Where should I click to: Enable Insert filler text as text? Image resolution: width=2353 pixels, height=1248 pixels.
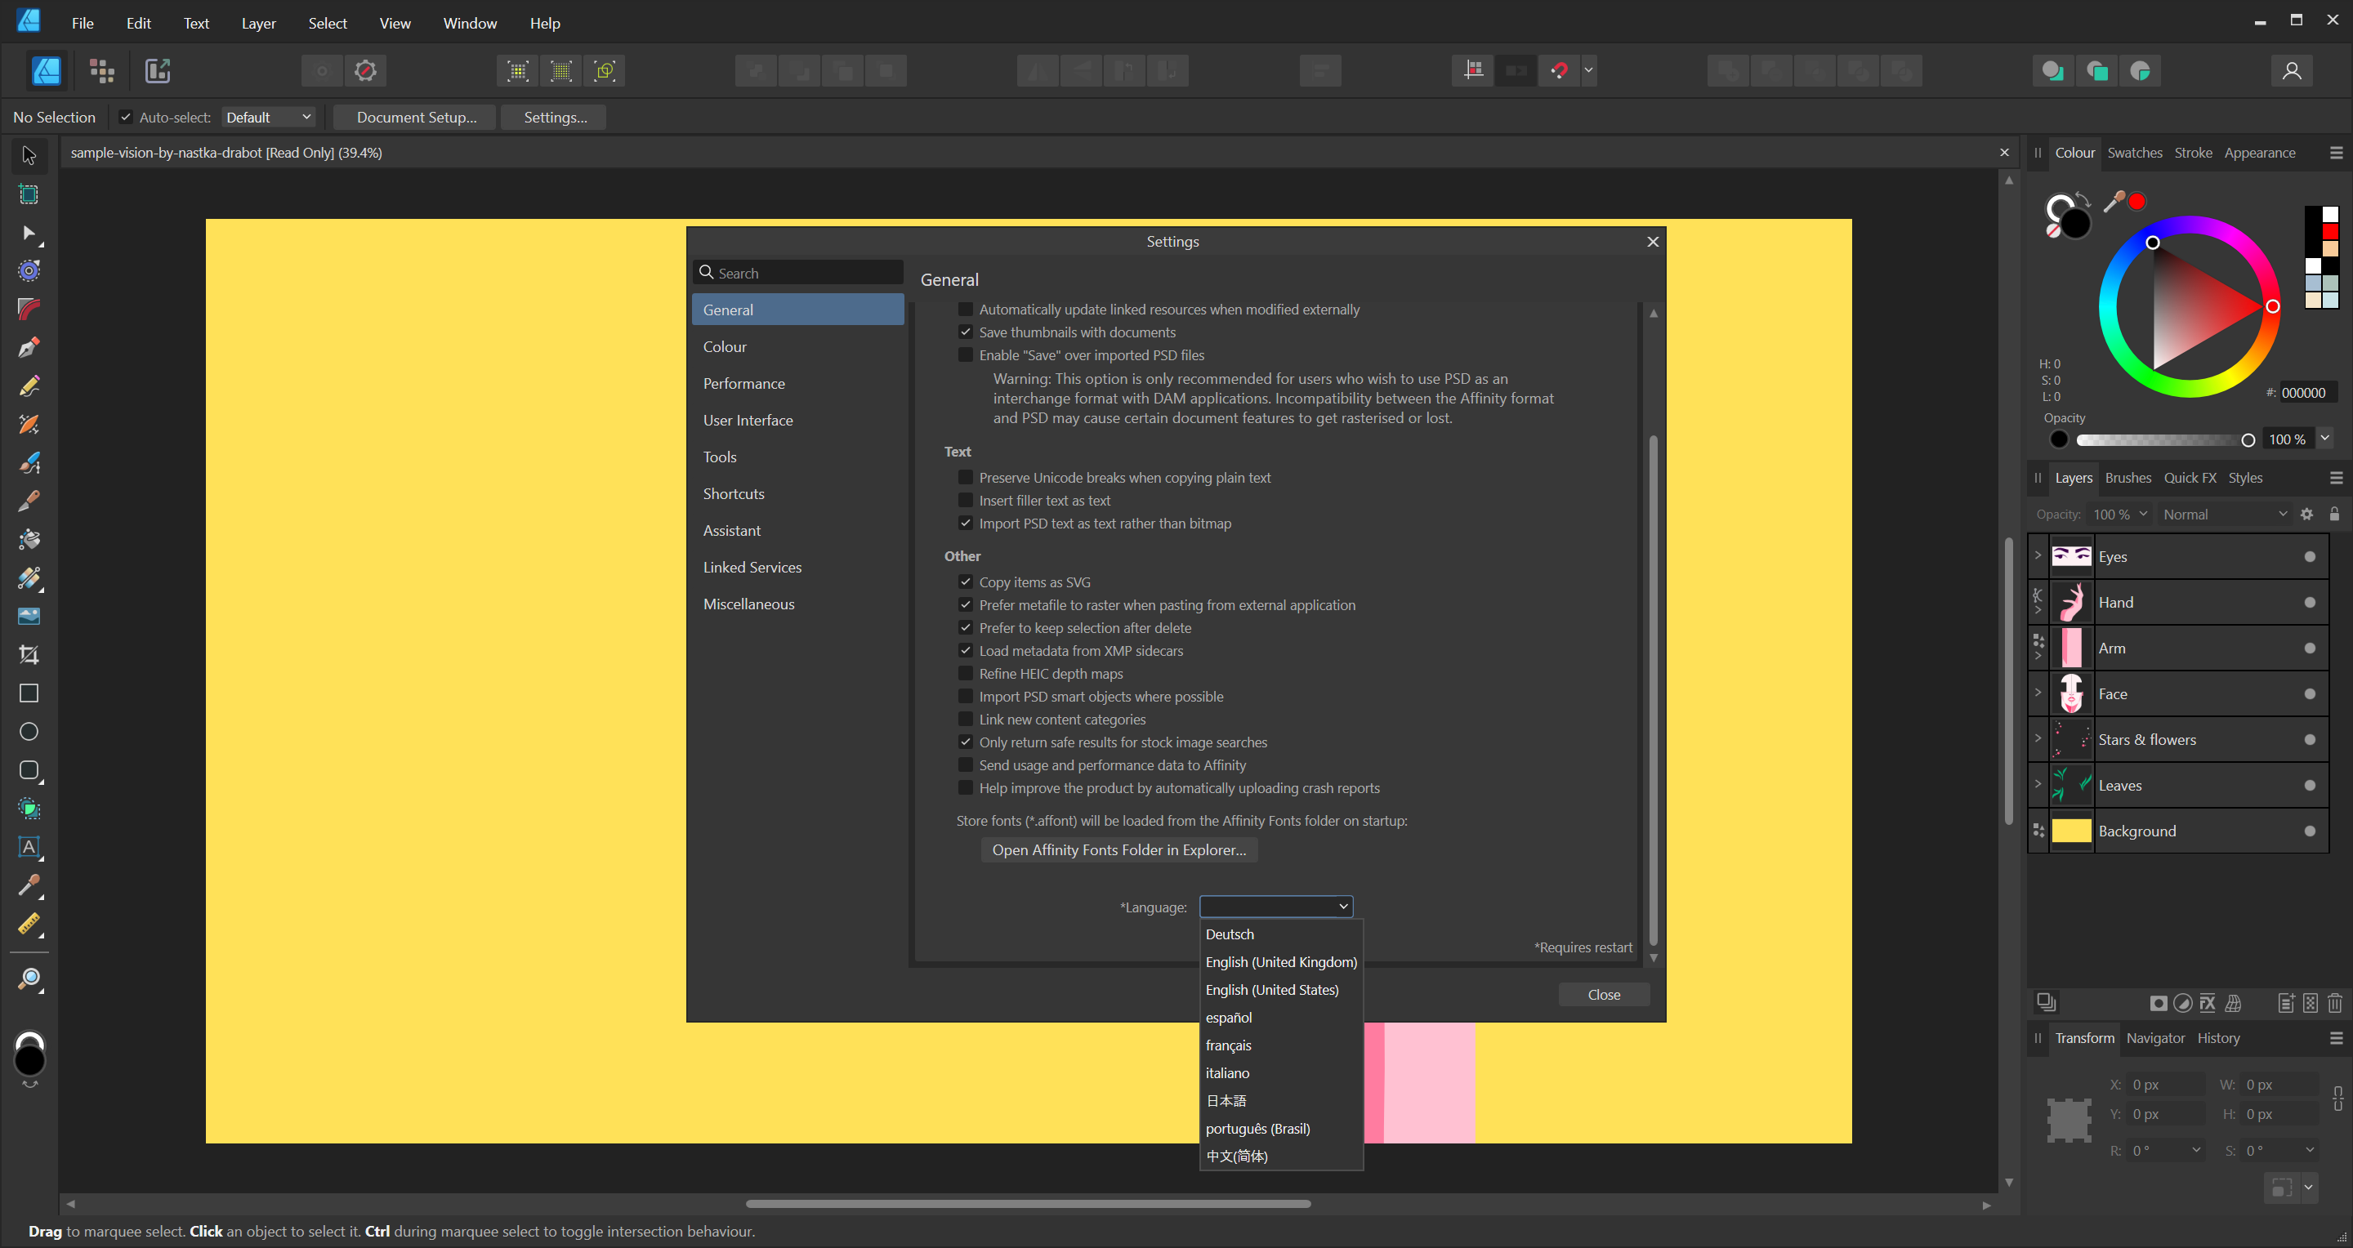click(x=966, y=501)
